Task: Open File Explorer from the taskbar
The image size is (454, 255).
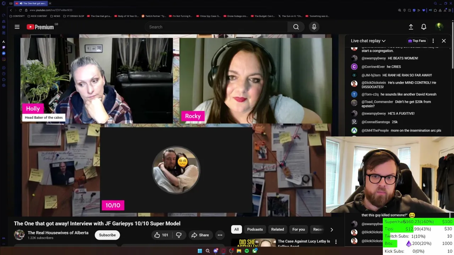Action: tap(239, 251)
